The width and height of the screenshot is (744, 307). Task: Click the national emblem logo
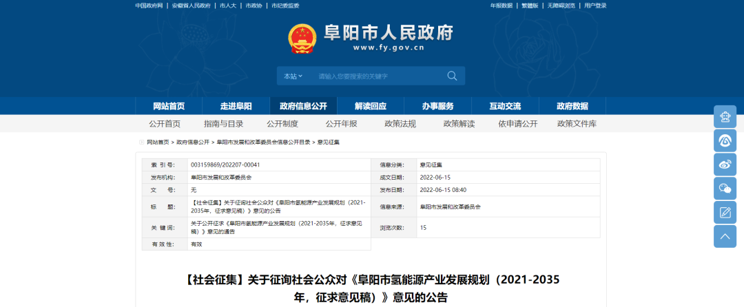pos(301,38)
